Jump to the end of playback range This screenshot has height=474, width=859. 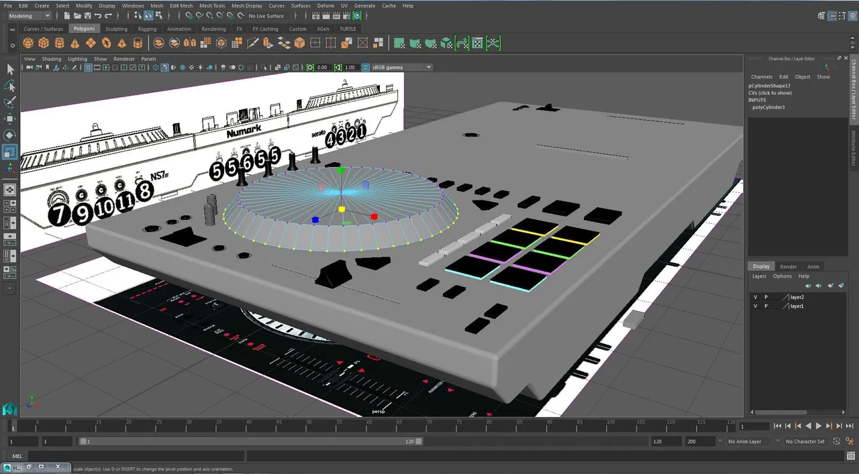[x=850, y=426]
